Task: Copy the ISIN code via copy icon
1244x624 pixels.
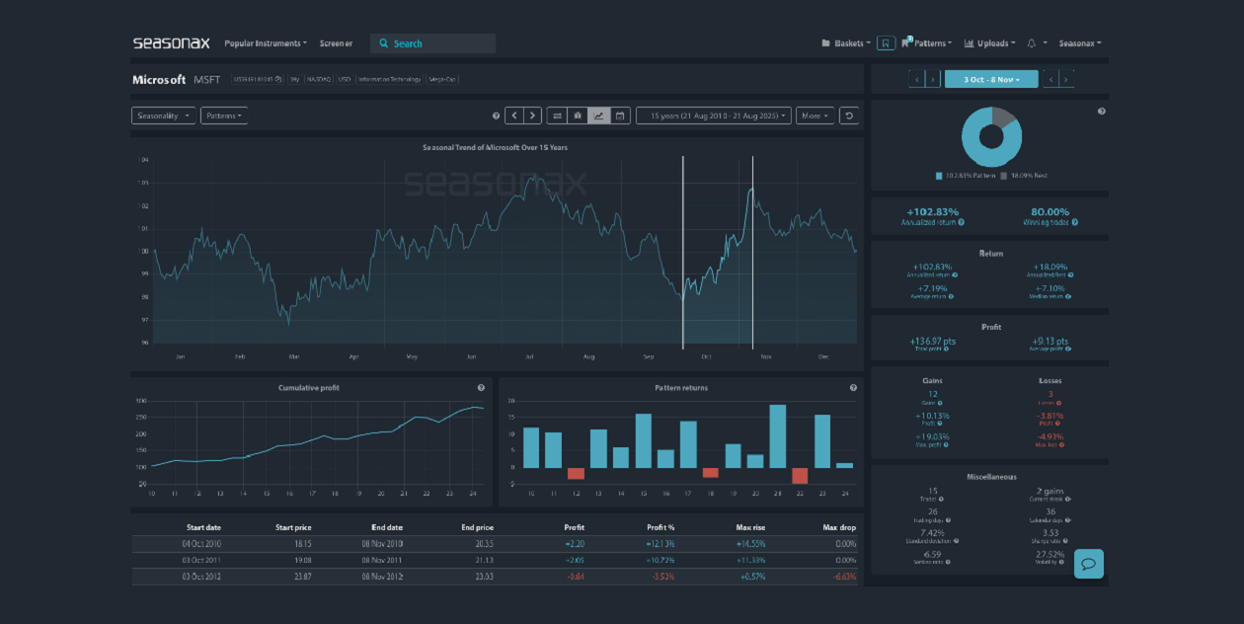Action: 278,79
